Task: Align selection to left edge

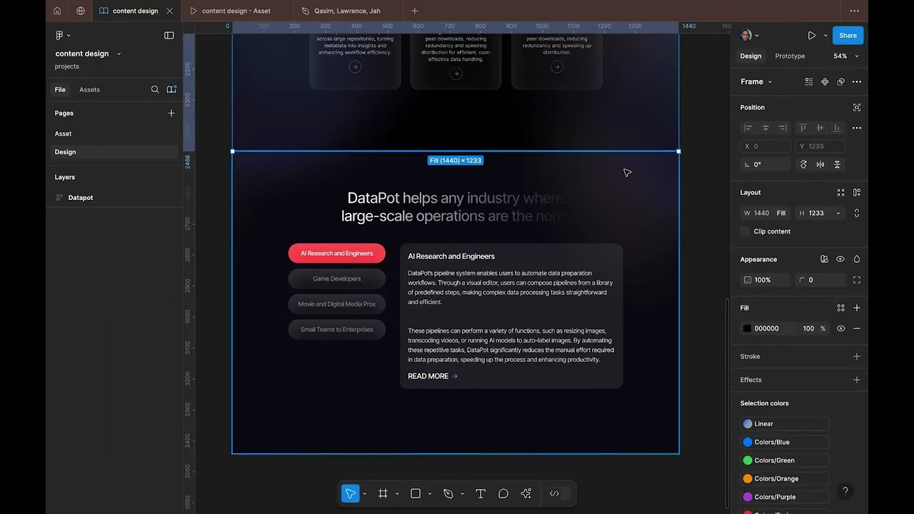Action: (748, 128)
